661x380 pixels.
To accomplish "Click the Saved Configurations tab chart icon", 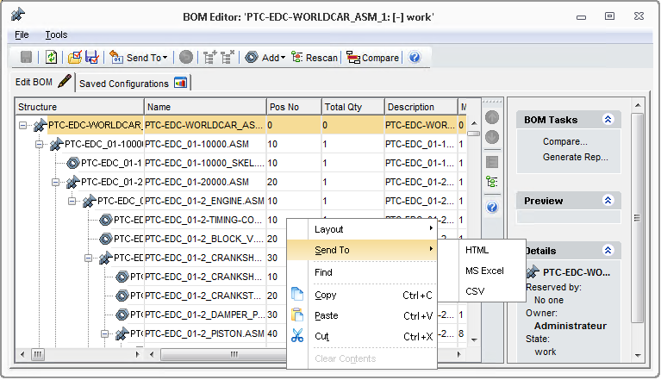I will pyautogui.click(x=180, y=83).
